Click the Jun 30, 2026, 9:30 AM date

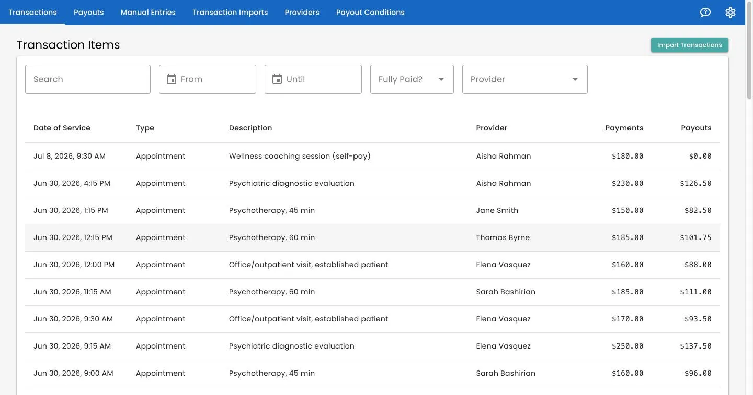click(x=73, y=319)
